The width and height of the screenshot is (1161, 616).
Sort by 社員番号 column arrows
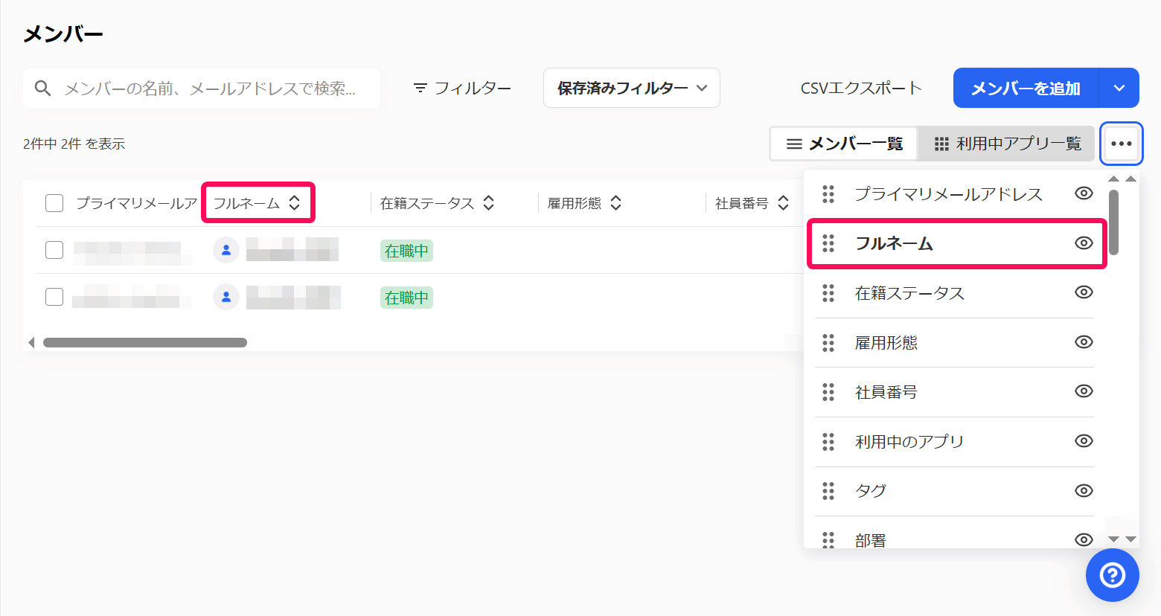pos(784,203)
